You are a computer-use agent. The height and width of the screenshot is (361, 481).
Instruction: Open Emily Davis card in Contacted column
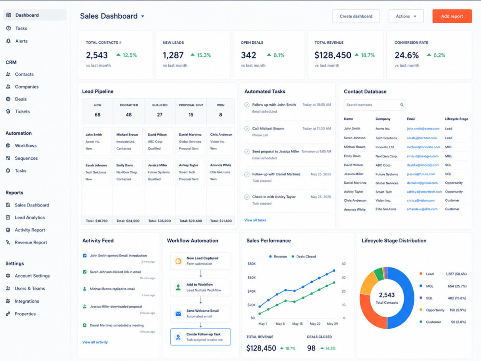(x=128, y=172)
